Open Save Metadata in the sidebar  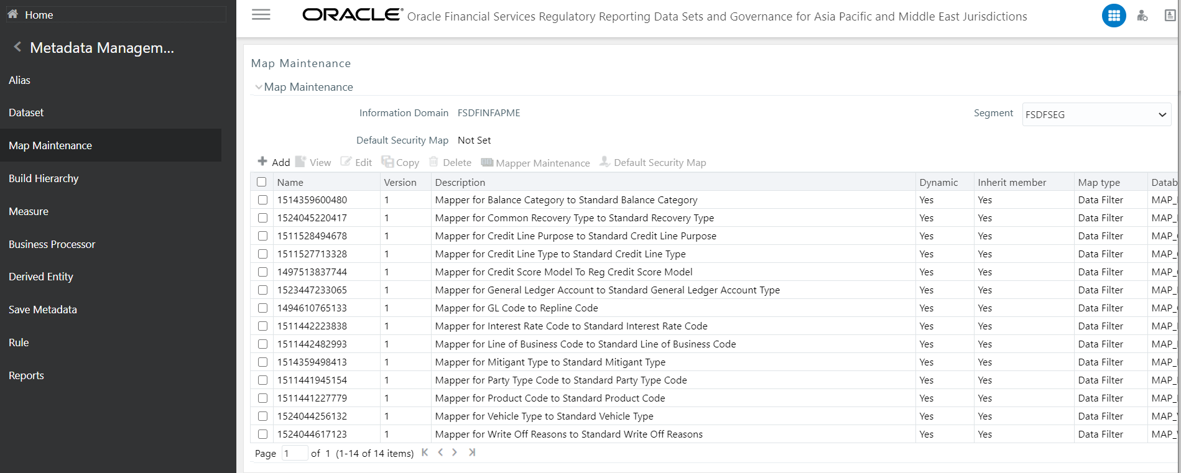(43, 310)
